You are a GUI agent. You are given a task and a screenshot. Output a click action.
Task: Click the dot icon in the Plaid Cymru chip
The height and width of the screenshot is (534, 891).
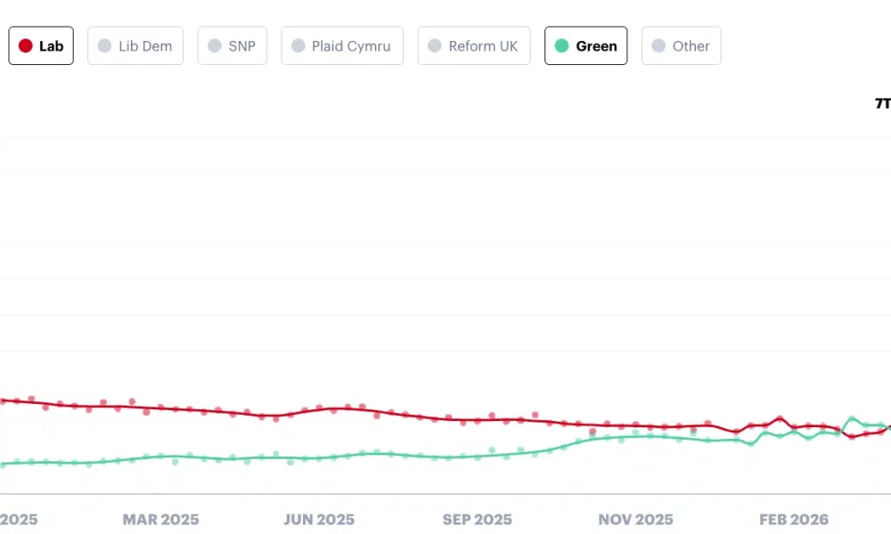(x=298, y=45)
